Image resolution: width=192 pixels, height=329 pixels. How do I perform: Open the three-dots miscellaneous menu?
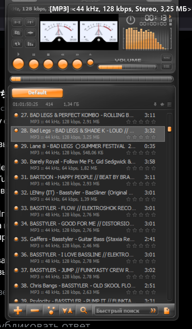51,311
